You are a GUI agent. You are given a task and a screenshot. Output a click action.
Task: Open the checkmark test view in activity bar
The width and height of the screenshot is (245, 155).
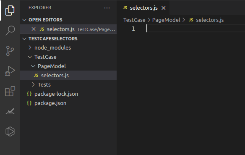point(10,111)
